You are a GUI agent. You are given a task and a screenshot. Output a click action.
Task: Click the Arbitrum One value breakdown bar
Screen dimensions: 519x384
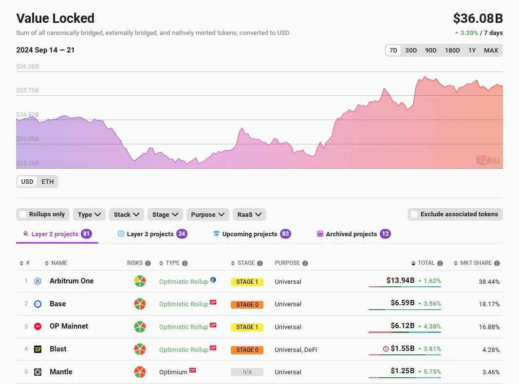pos(405,287)
